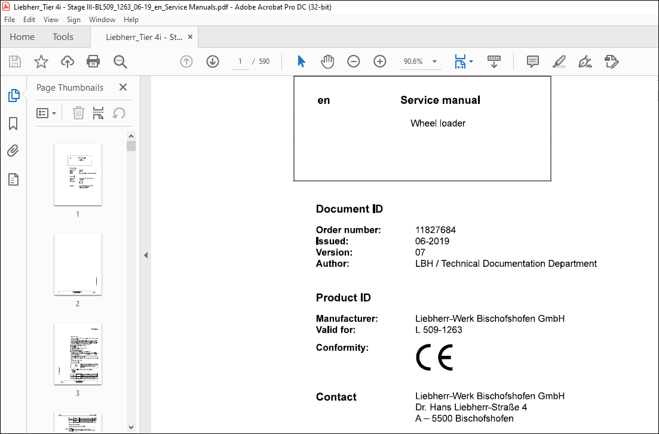Viewport: 659px width, 434px height.
Task: Click the total page count 590
Action: point(264,61)
